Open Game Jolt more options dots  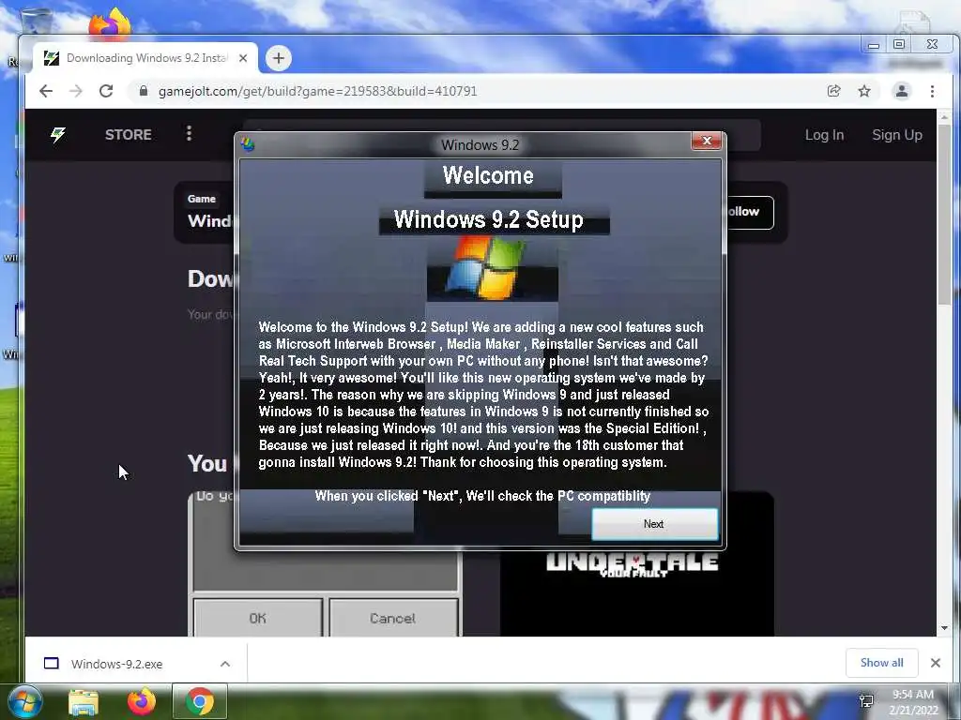[189, 133]
